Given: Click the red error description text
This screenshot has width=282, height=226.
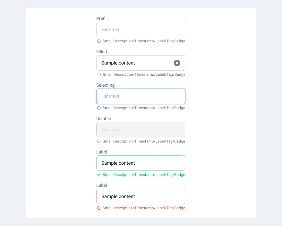Looking at the screenshot, I should click(144, 208).
